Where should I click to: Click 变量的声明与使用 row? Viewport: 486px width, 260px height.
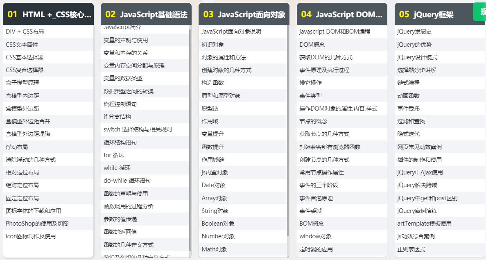[145, 40]
